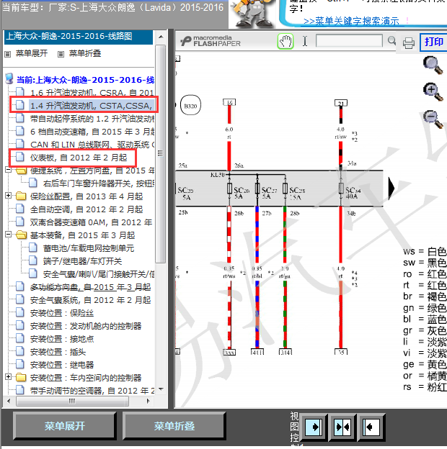Open 安装位置：保险丝 item

pos(62,313)
